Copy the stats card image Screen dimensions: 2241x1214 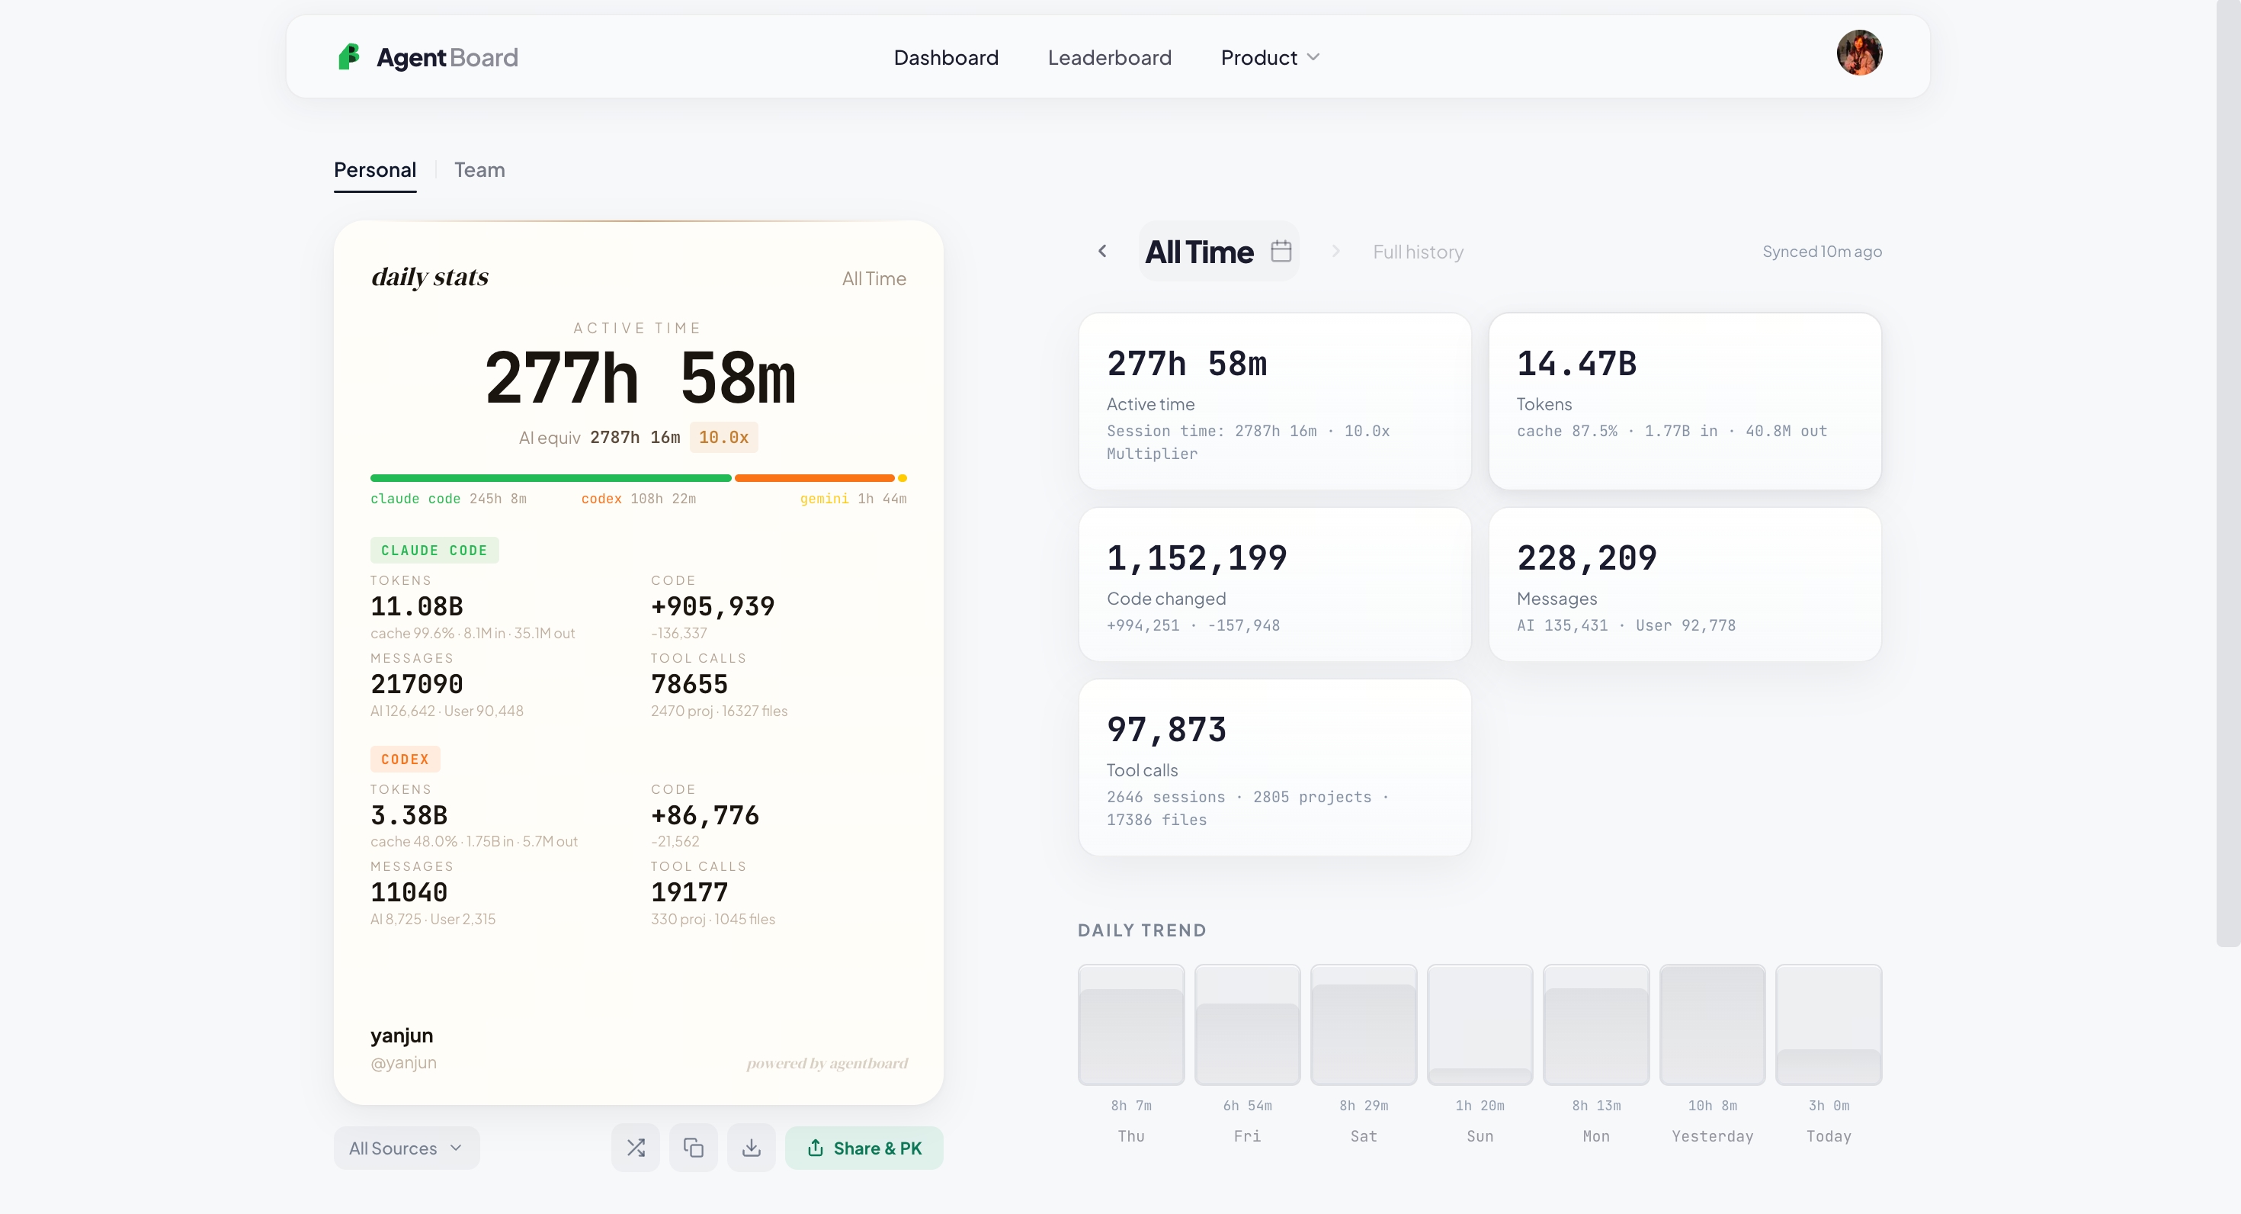tap(694, 1148)
